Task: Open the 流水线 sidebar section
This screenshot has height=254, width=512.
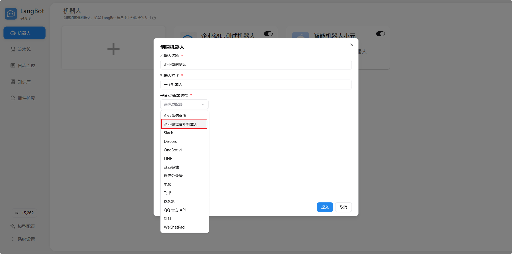Action: [24, 49]
